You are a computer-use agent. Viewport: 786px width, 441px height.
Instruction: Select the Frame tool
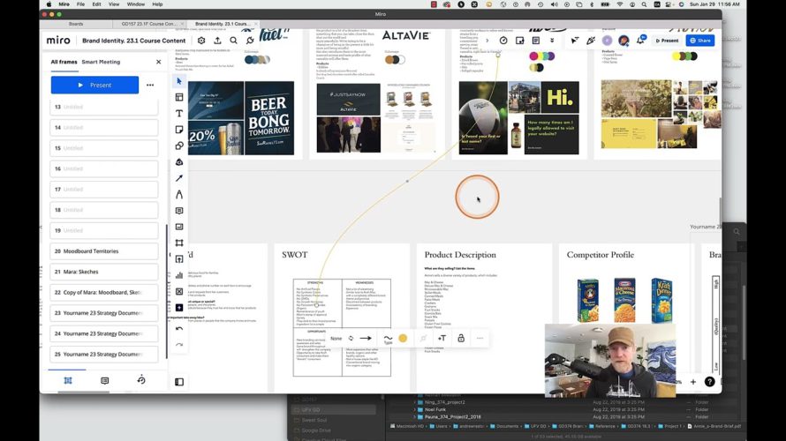tap(179, 243)
